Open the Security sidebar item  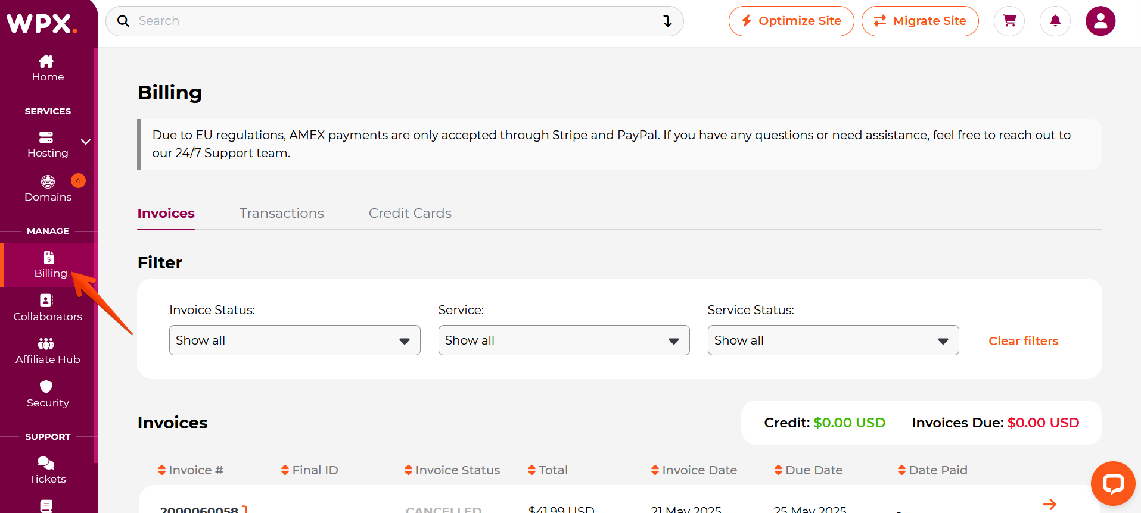pos(48,394)
